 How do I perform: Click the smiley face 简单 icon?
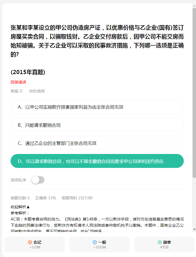coord(160,242)
